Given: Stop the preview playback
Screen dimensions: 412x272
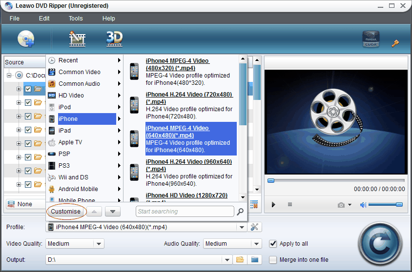Looking at the screenshot, I should point(290,204).
